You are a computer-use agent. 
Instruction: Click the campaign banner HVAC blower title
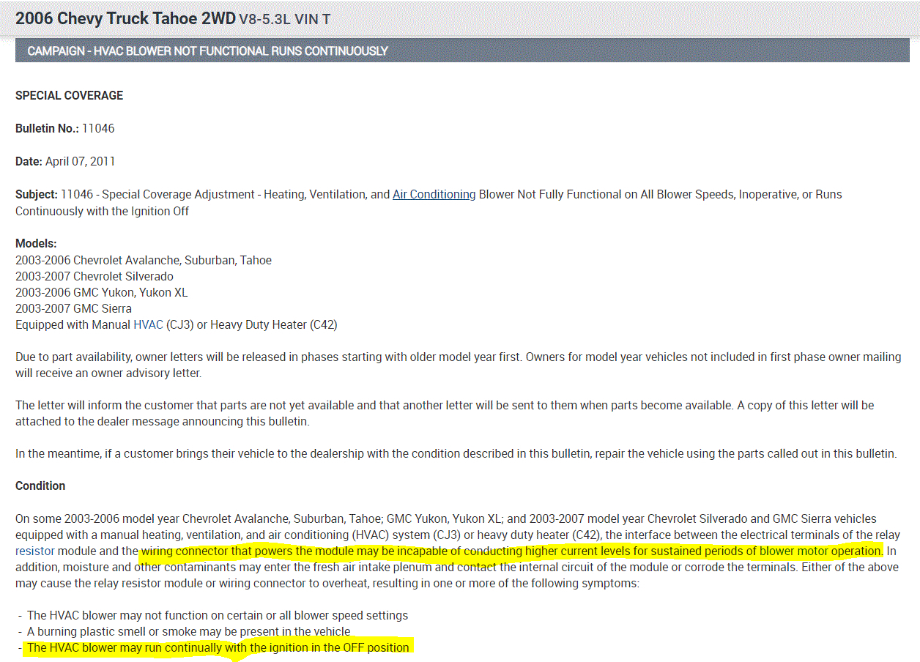pyautogui.click(x=207, y=51)
